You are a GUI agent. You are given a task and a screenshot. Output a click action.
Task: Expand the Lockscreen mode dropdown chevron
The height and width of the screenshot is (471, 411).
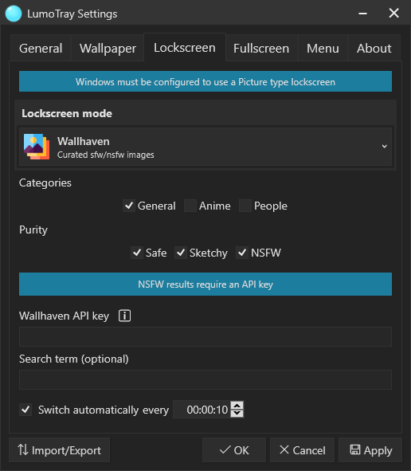click(384, 147)
